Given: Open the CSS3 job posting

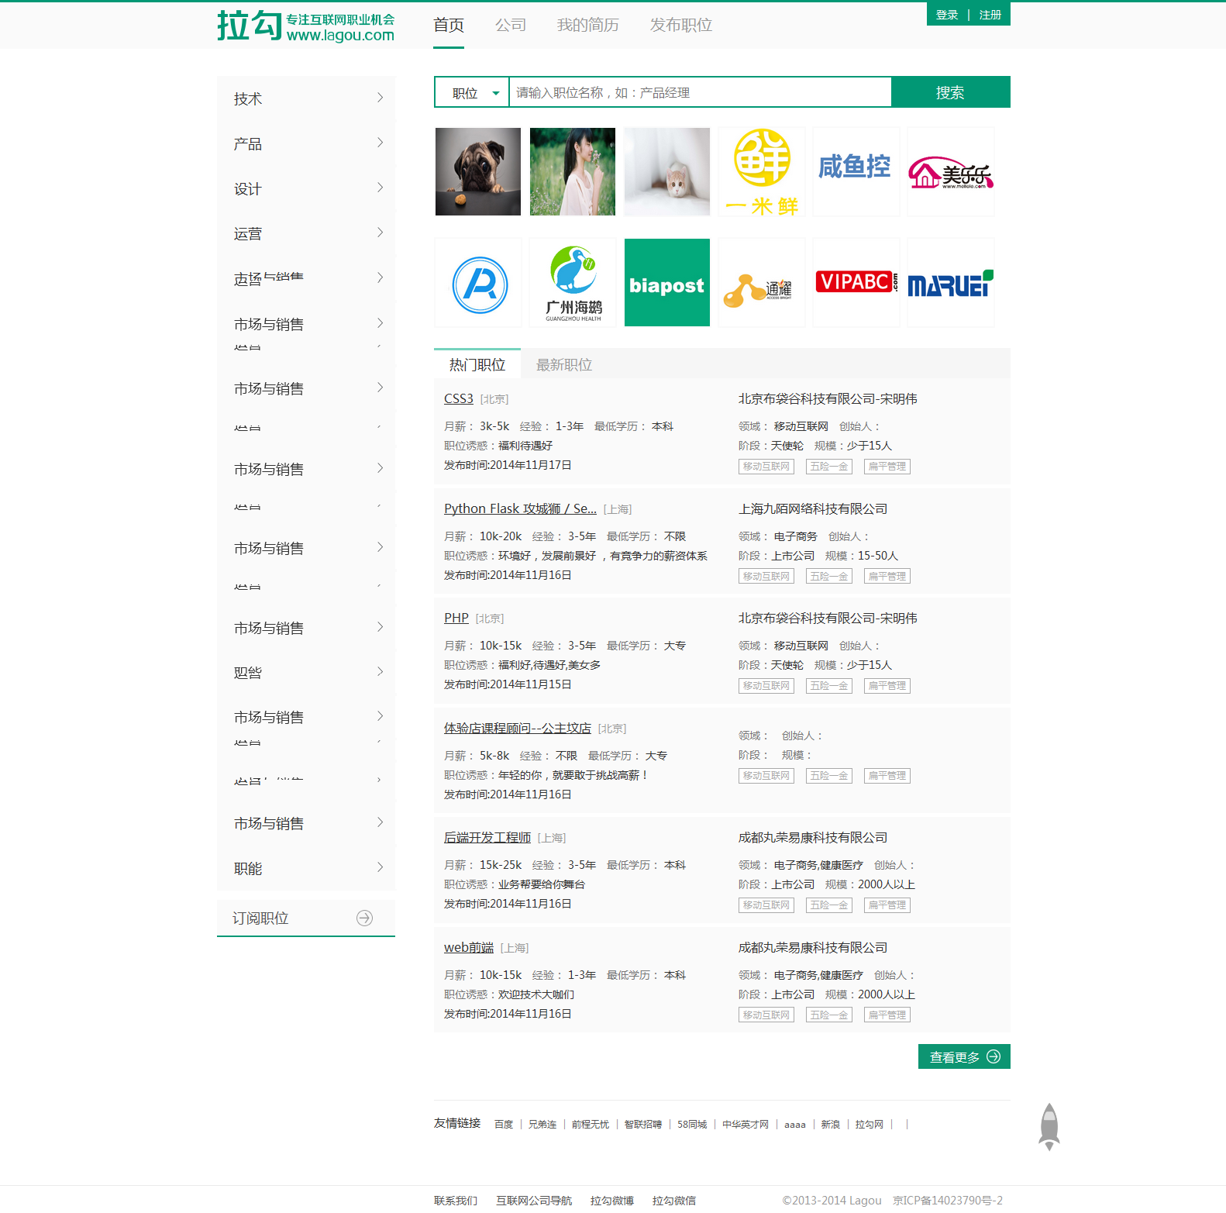Looking at the screenshot, I should pyautogui.click(x=459, y=398).
